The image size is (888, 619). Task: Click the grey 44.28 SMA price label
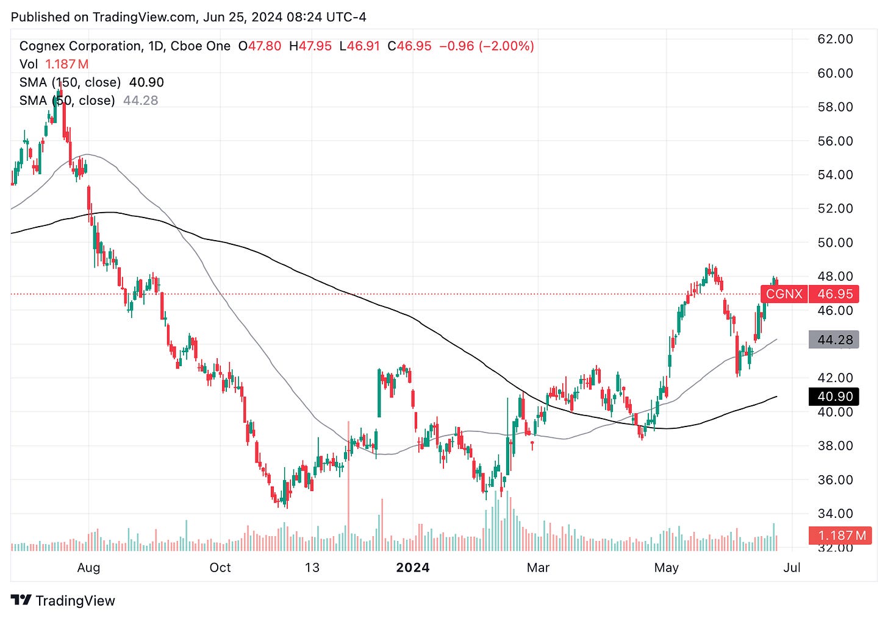tap(834, 339)
